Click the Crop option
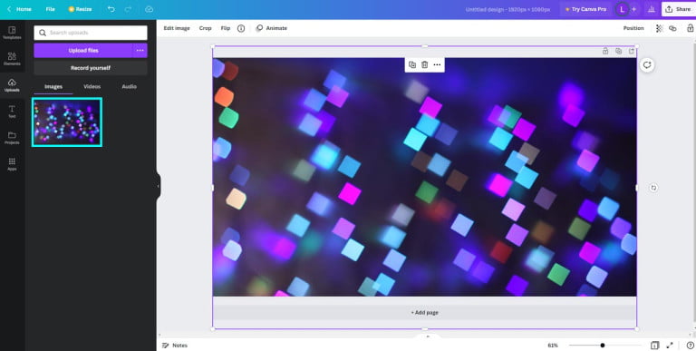The image size is (696, 351). [x=205, y=28]
